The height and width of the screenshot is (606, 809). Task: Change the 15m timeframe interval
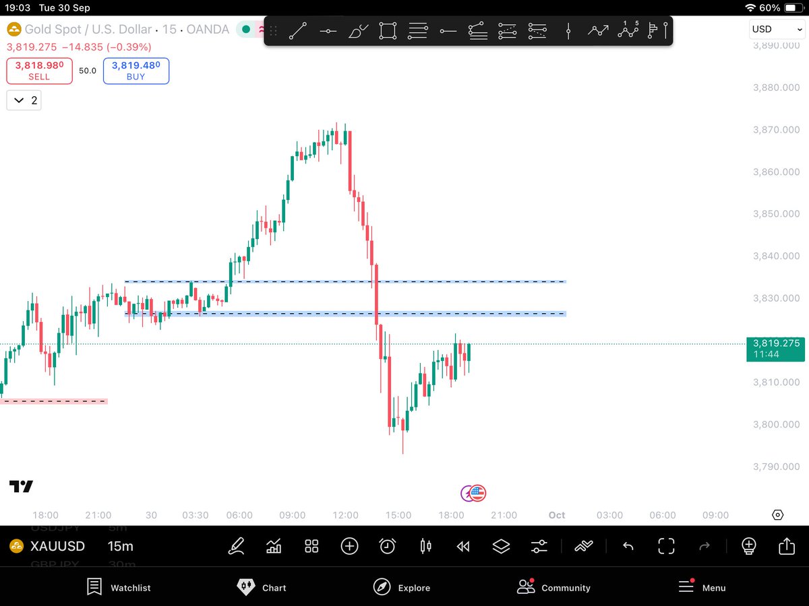point(121,546)
